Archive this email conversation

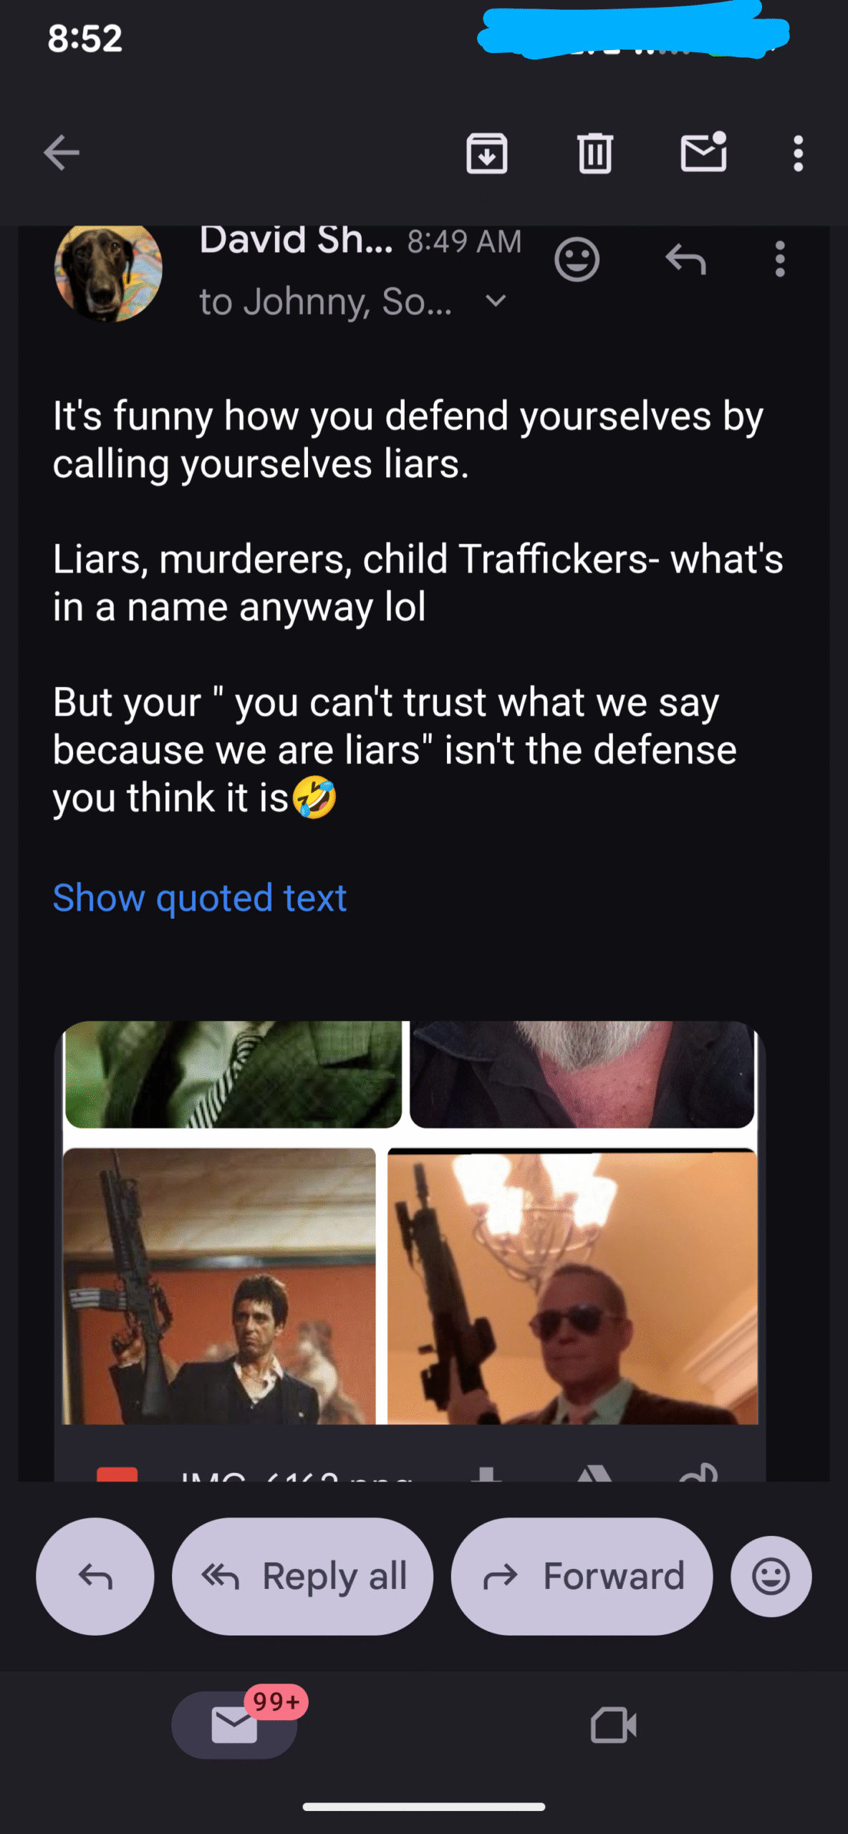487,153
